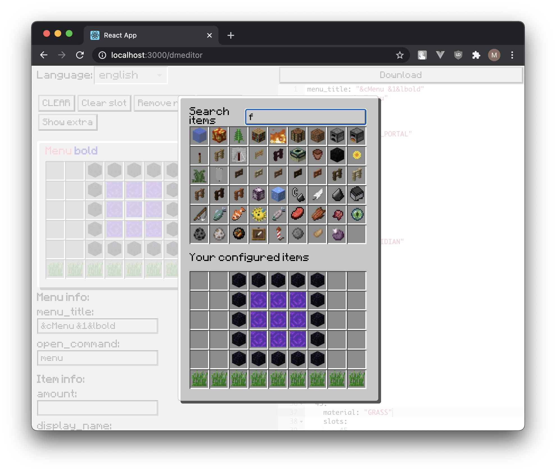This screenshot has height=472, width=556.
Task: Bookmark this page with star icon
Action: [400, 55]
